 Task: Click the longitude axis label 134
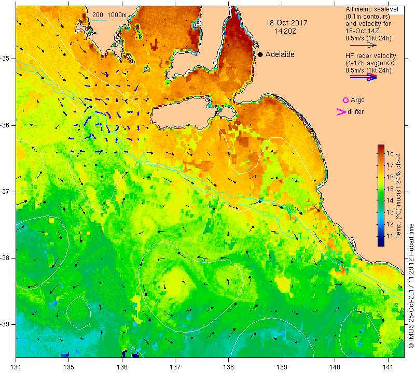[16, 367]
